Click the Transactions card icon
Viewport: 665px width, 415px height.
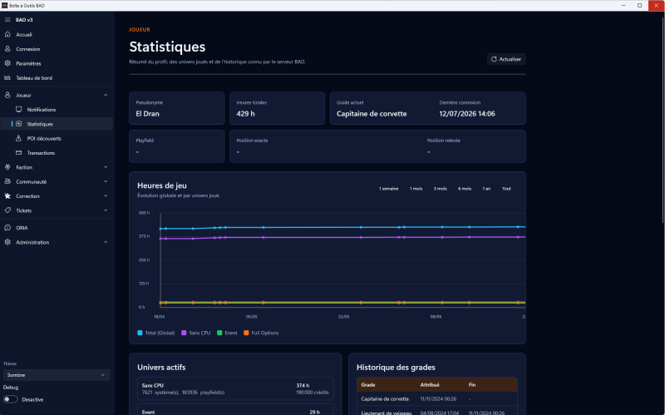coord(18,153)
